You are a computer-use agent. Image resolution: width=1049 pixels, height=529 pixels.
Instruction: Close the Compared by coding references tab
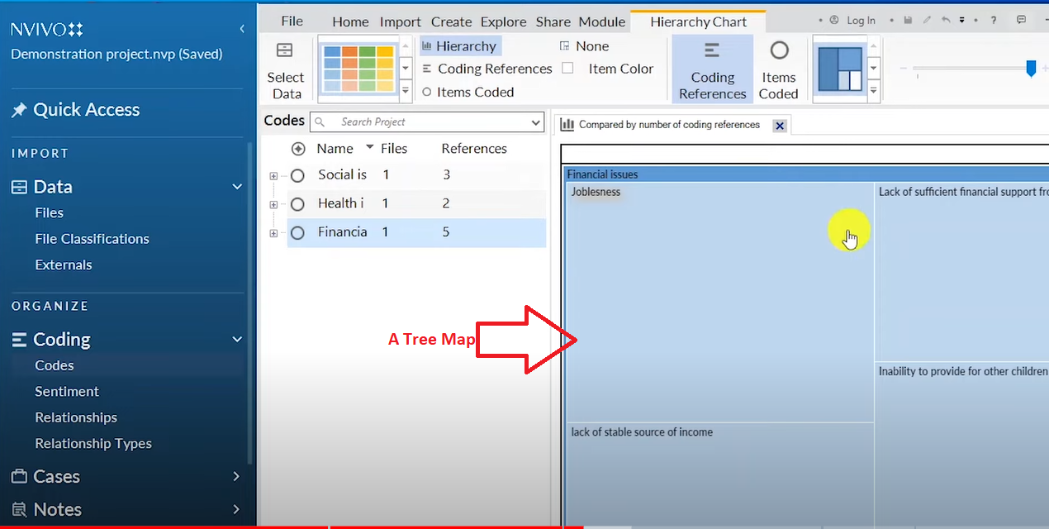779,126
